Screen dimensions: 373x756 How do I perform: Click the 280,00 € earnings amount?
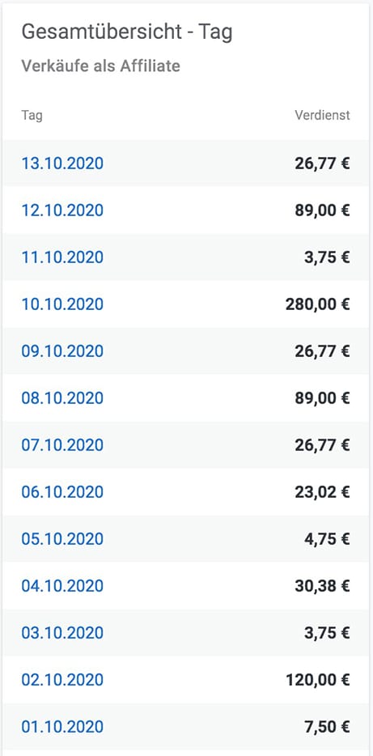(318, 304)
